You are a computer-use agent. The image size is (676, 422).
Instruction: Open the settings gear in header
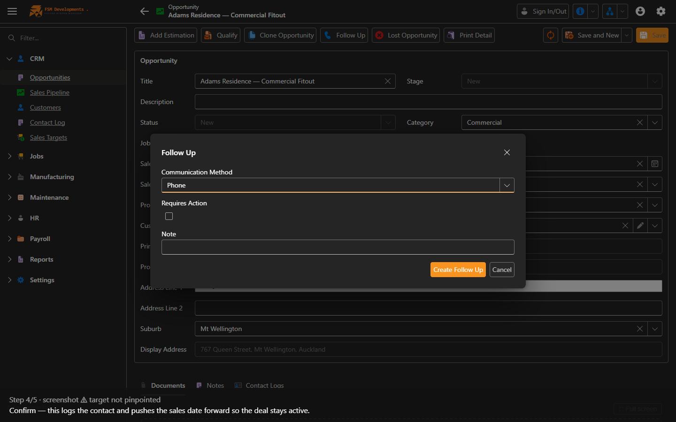click(x=661, y=11)
